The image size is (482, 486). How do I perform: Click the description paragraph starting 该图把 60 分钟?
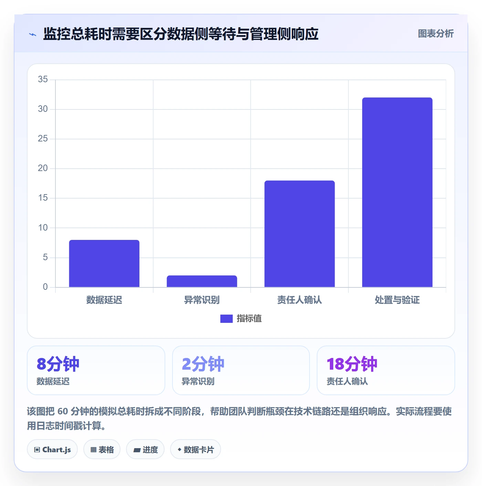pos(239,419)
